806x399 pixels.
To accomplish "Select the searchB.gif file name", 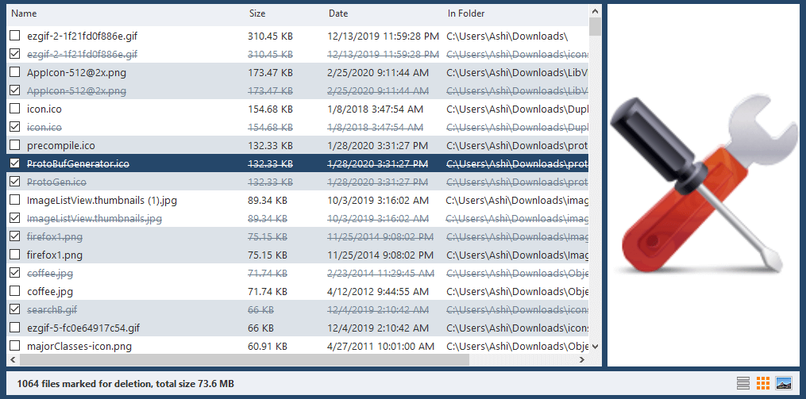I will [52, 309].
